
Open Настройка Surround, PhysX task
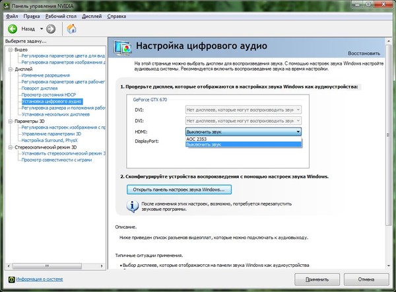pyautogui.click(x=49, y=141)
